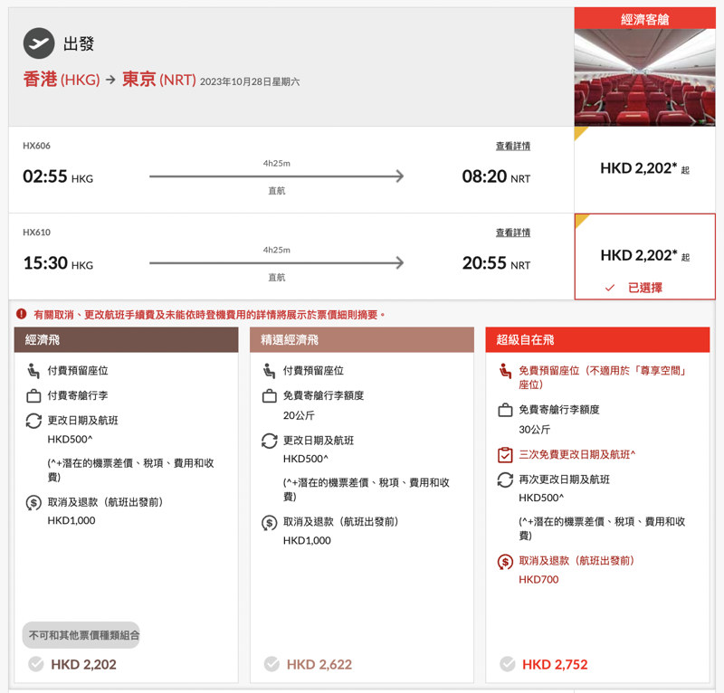Image resolution: width=724 pixels, height=693 pixels.
Task: Click the 不可和其他票價種類組合 badge
Action: [81, 635]
